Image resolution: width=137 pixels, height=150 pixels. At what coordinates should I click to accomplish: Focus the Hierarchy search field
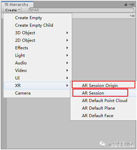[81, 10]
